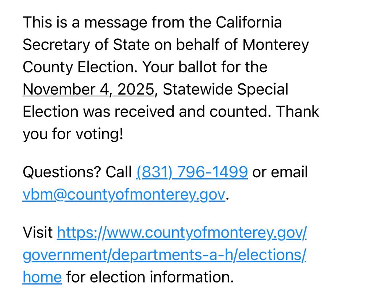Click the word 'Questions?' in the message
365x296 pixels.
point(62,172)
